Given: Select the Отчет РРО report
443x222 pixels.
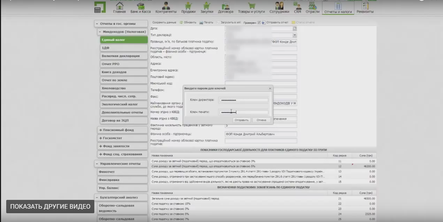Looking at the screenshot, I should (x=124, y=64).
